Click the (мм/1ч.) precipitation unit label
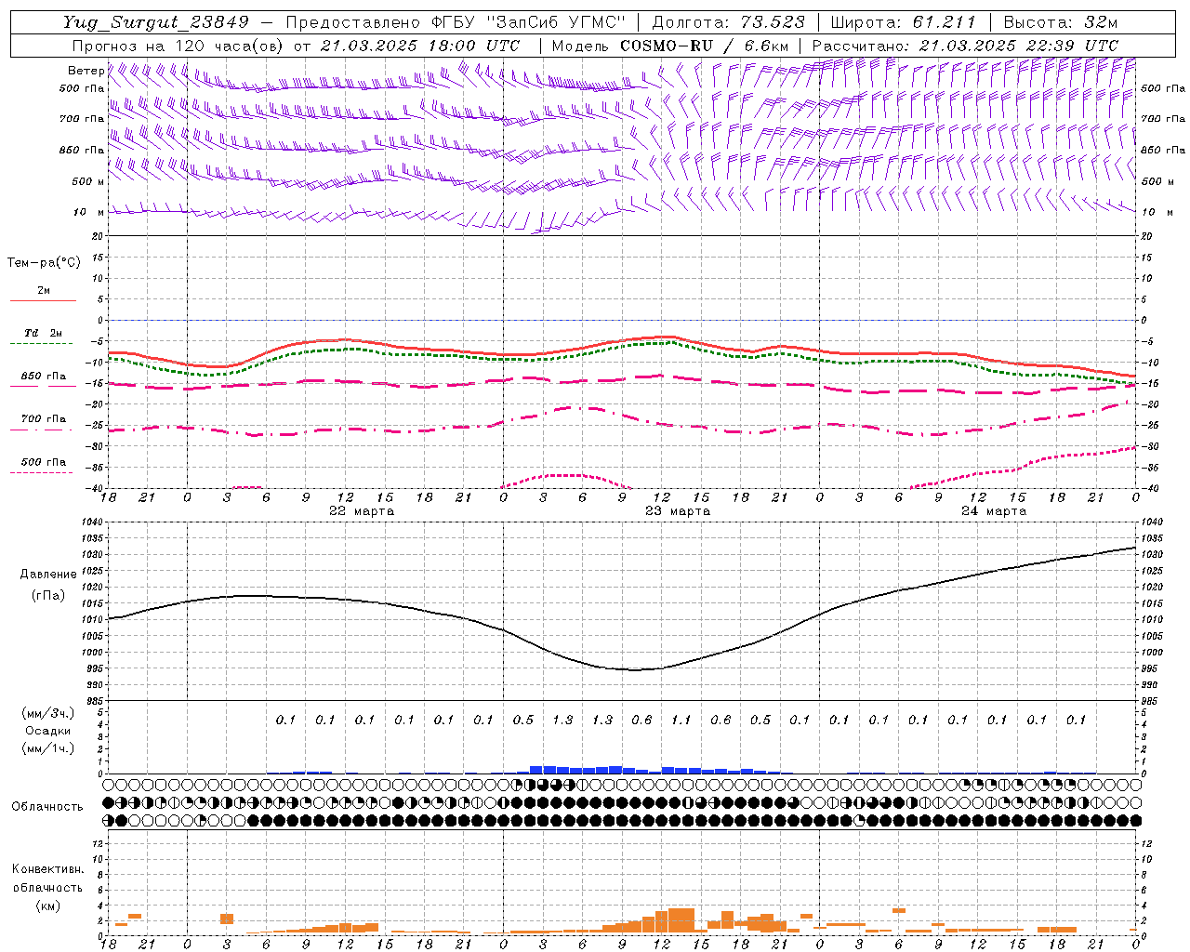Image resolution: width=1190 pixels, height=952 pixels. [48, 749]
